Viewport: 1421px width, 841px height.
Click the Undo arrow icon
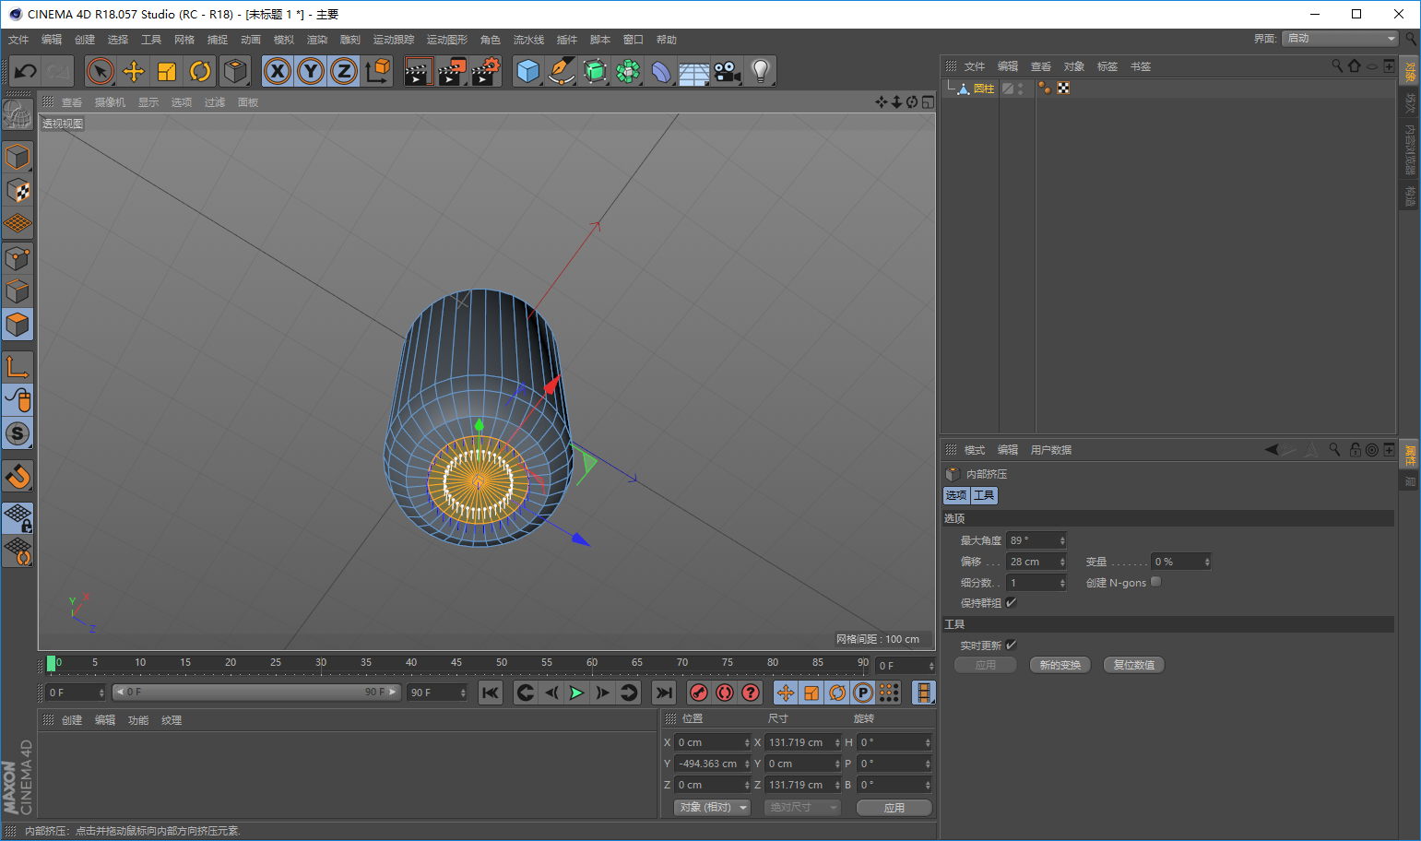tap(26, 71)
